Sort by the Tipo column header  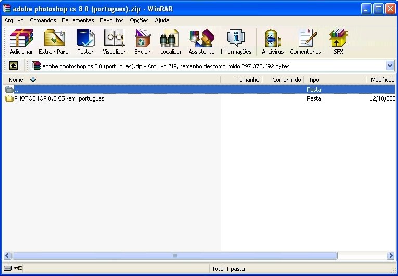(335, 80)
